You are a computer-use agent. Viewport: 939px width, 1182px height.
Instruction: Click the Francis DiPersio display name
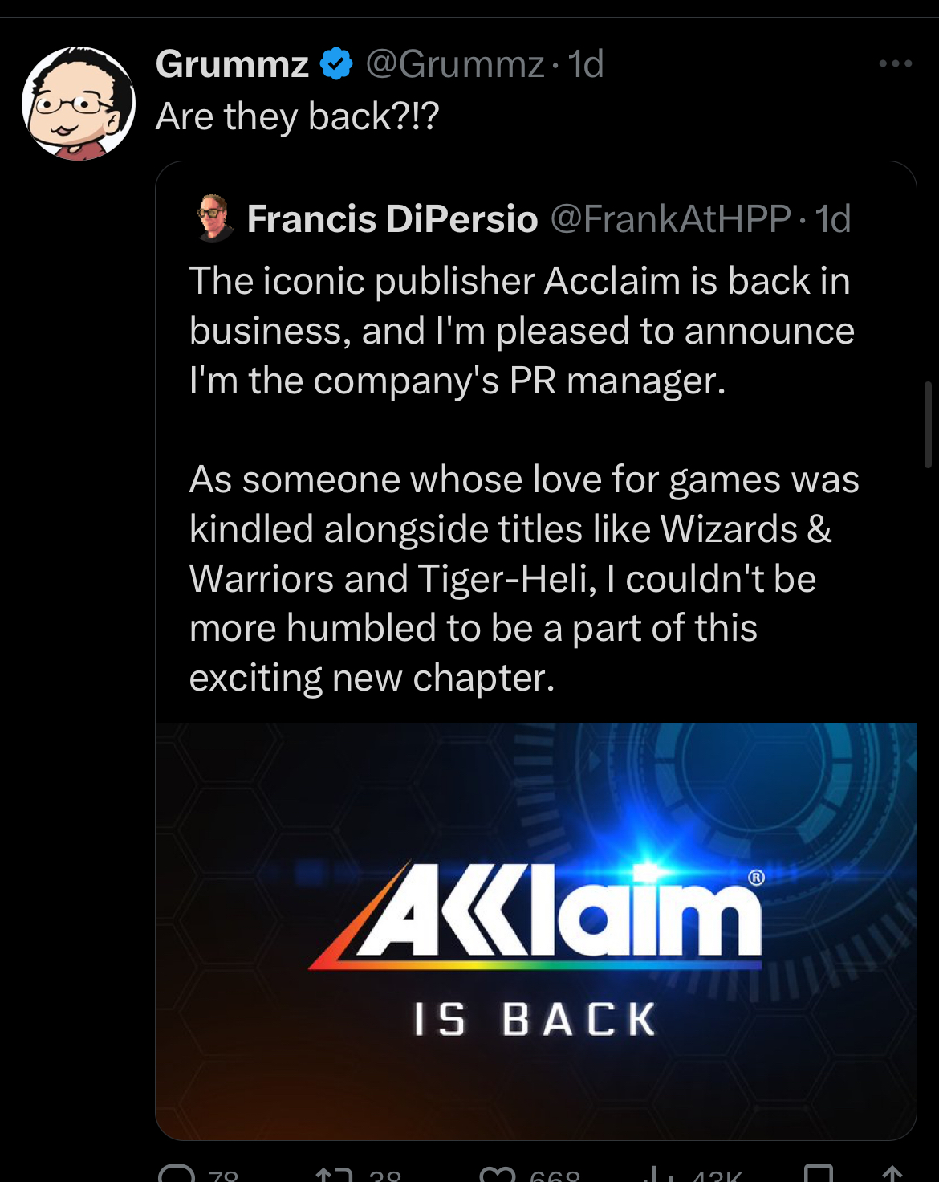(x=392, y=218)
